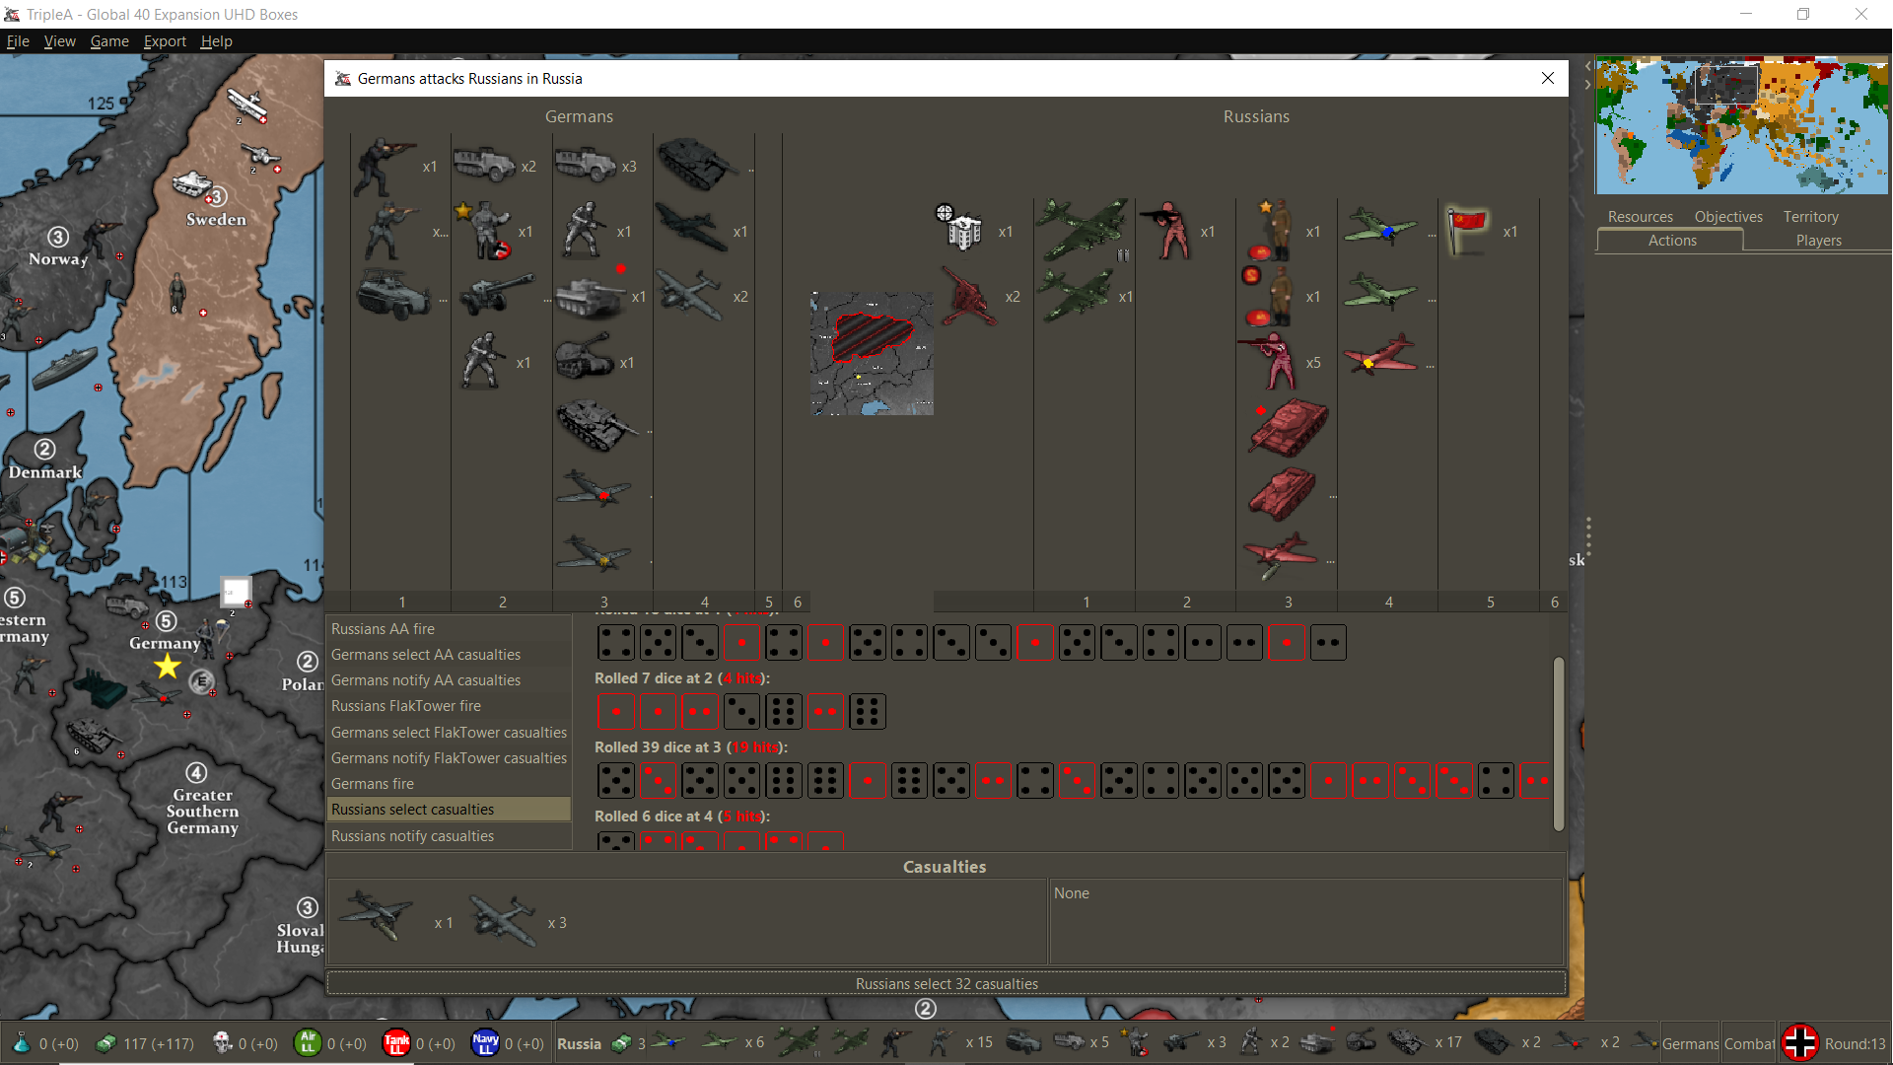The height and width of the screenshot is (1065, 1893).
Task: Click the German star general unit icon
Action: [484, 231]
